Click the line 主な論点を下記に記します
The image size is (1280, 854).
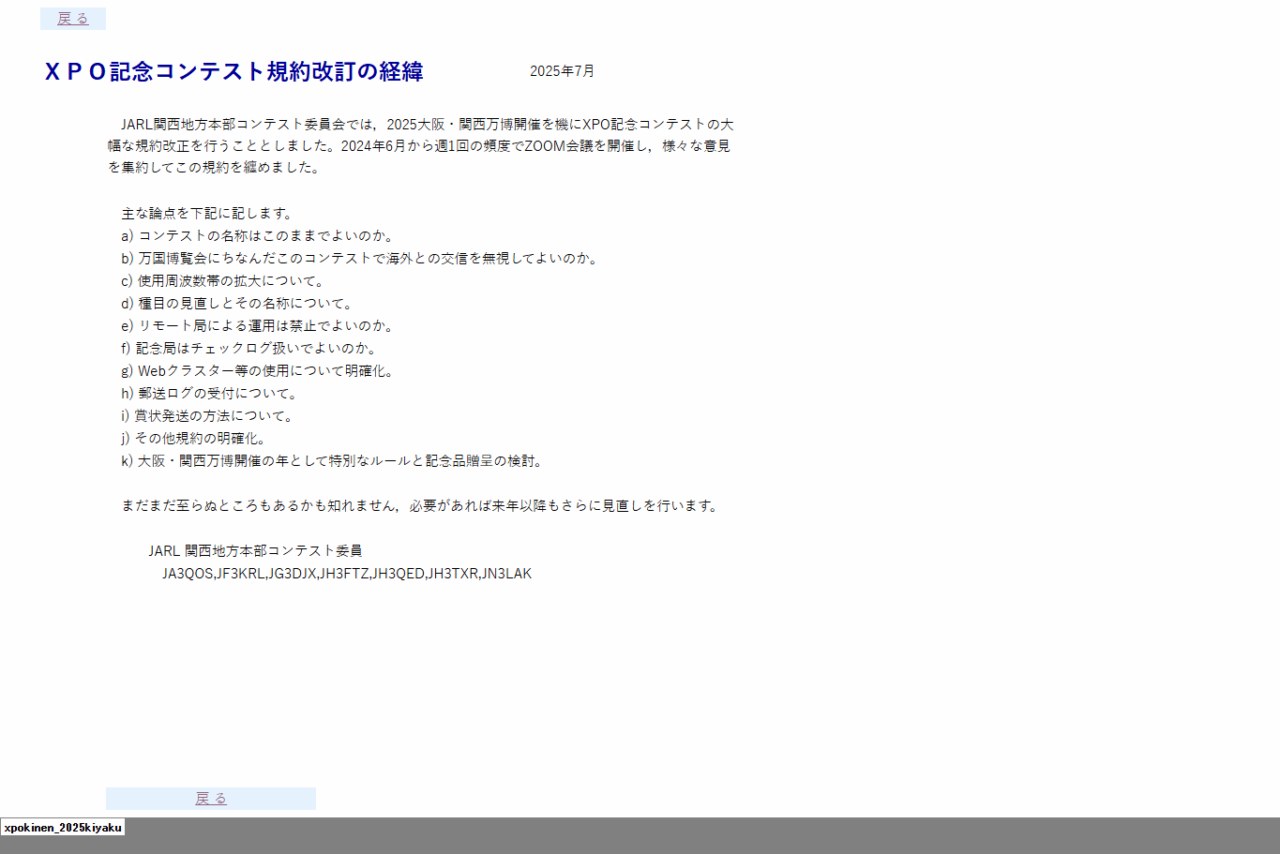tap(208, 214)
